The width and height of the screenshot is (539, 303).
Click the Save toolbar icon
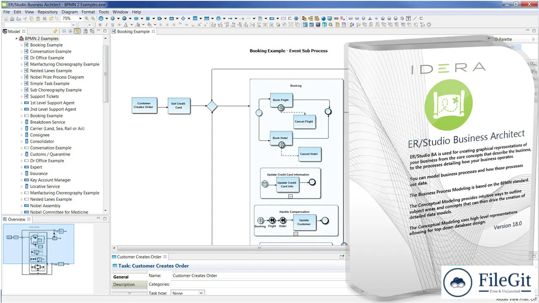point(6,19)
